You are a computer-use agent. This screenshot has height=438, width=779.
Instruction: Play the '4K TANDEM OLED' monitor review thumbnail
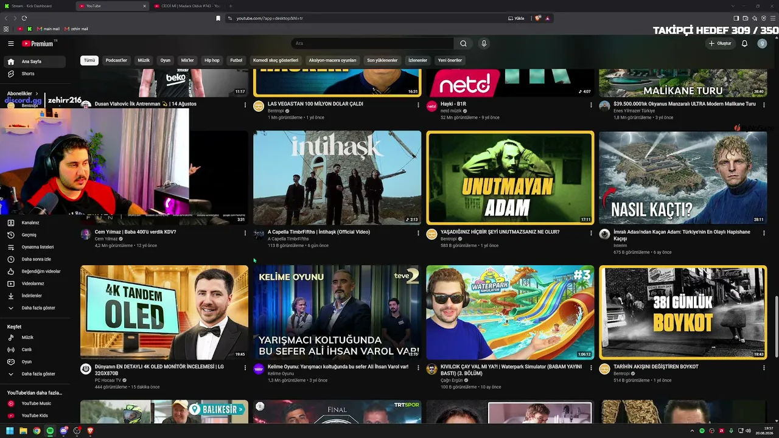(164, 312)
